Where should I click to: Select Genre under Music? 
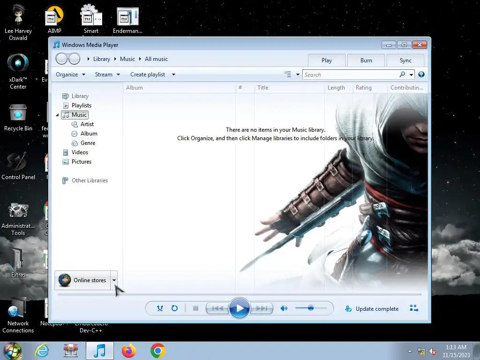click(83, 143)
